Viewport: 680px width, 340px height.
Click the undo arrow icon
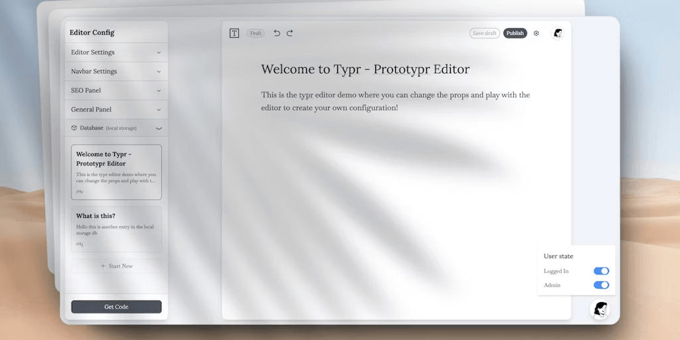point(277,33)
